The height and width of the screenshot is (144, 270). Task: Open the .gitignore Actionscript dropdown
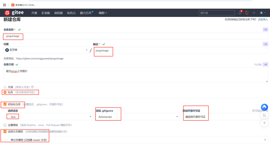(x=138, y=117)
